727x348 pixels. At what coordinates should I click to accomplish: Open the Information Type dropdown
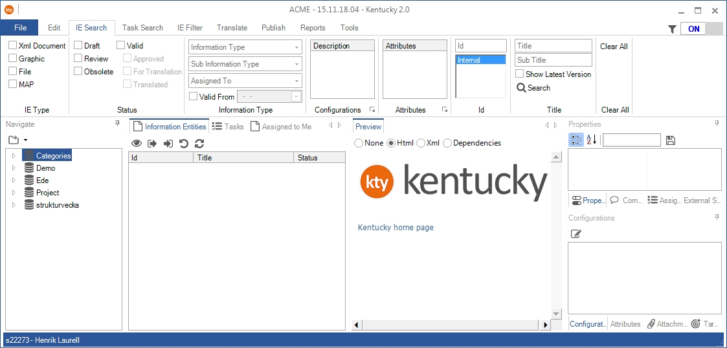(245, 47)
